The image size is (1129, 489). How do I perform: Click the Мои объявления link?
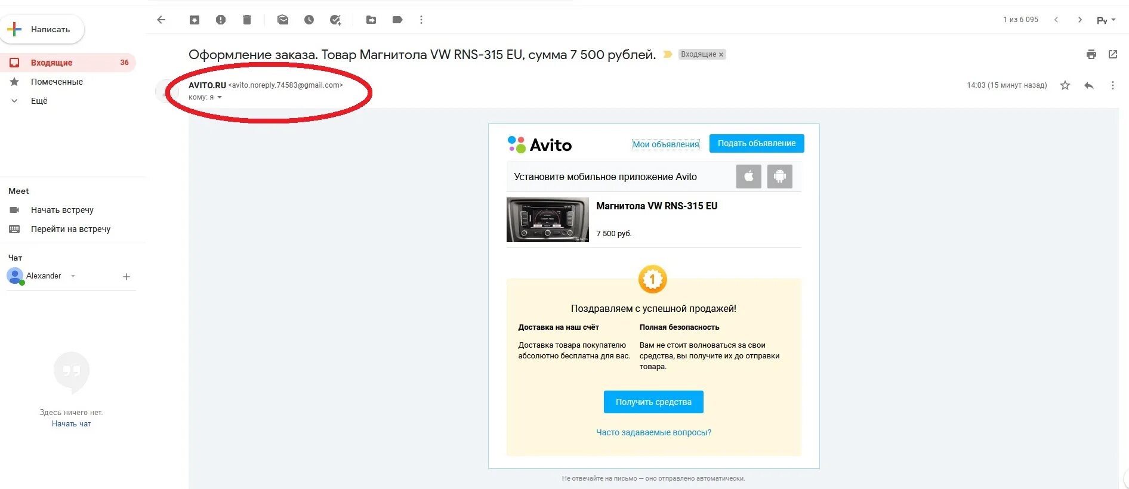pos(665,144)
